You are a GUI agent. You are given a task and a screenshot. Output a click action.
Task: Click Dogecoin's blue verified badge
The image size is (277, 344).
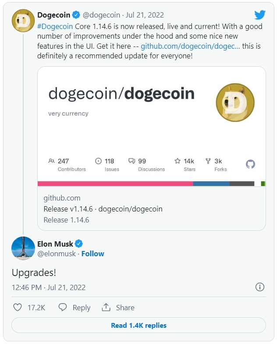click(x=76, y=15)
